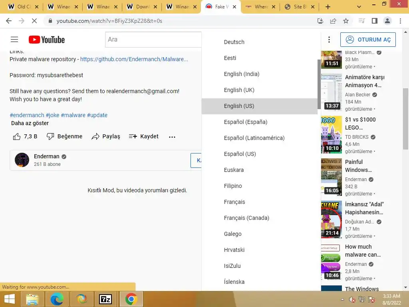Show hidden system tray icons
The width and height of the screenshot is (409, 307).
point(342,299)
